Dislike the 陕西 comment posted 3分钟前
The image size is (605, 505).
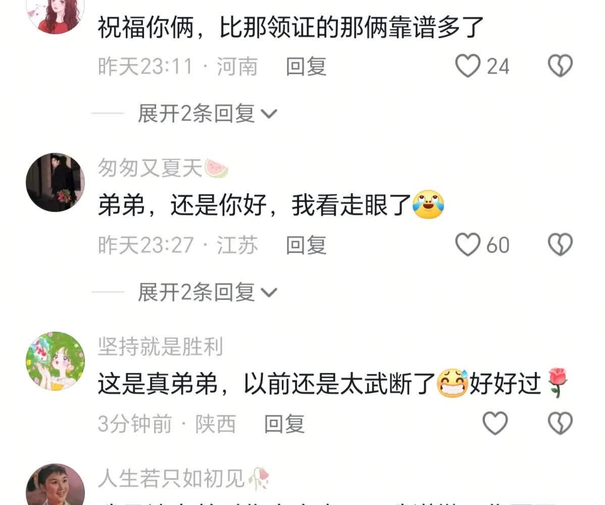click(x=560, y=423)
